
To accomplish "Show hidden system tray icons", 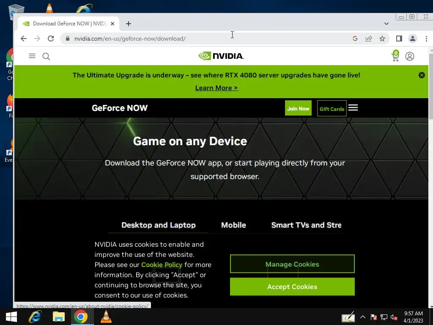I will pyautogui.click(x=363, y=317).
